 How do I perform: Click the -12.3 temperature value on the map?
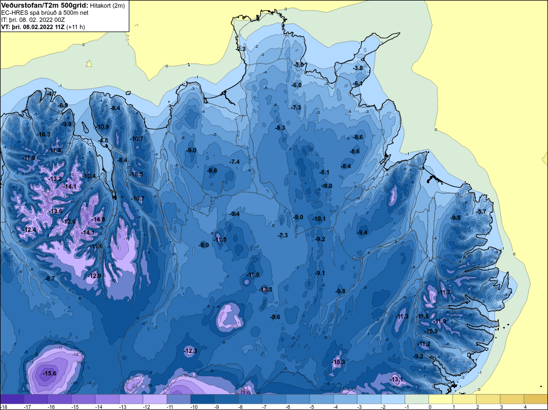pyautogui.click(x=191, y=351)
